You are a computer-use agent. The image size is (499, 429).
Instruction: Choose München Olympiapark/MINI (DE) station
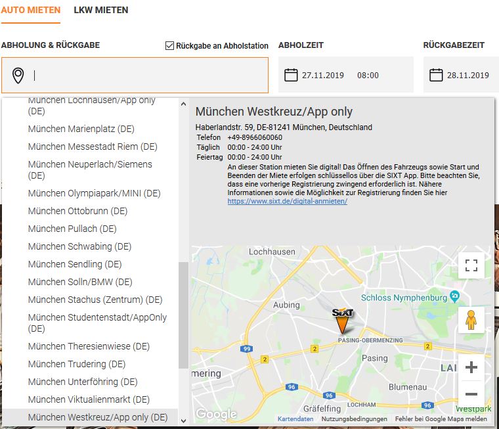[x=90, y=193]
